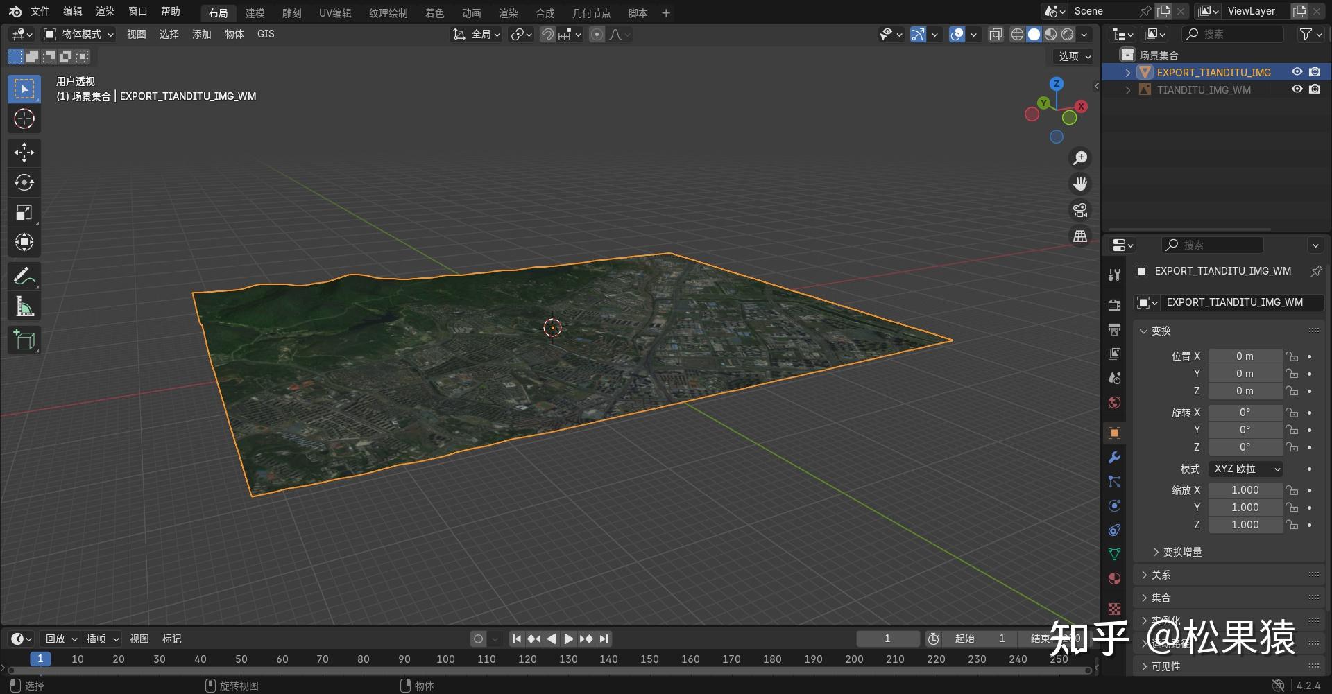Image resolution: width=1332 pixels, height=694 pixels.
Task: Open the Modifier properties tab (wrench icon)
Action: coord(1113,457)
